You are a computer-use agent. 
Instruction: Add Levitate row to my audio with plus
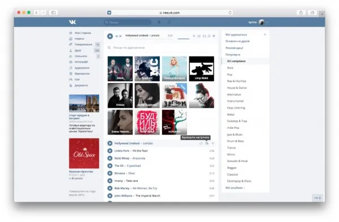(x=213, y=143)
